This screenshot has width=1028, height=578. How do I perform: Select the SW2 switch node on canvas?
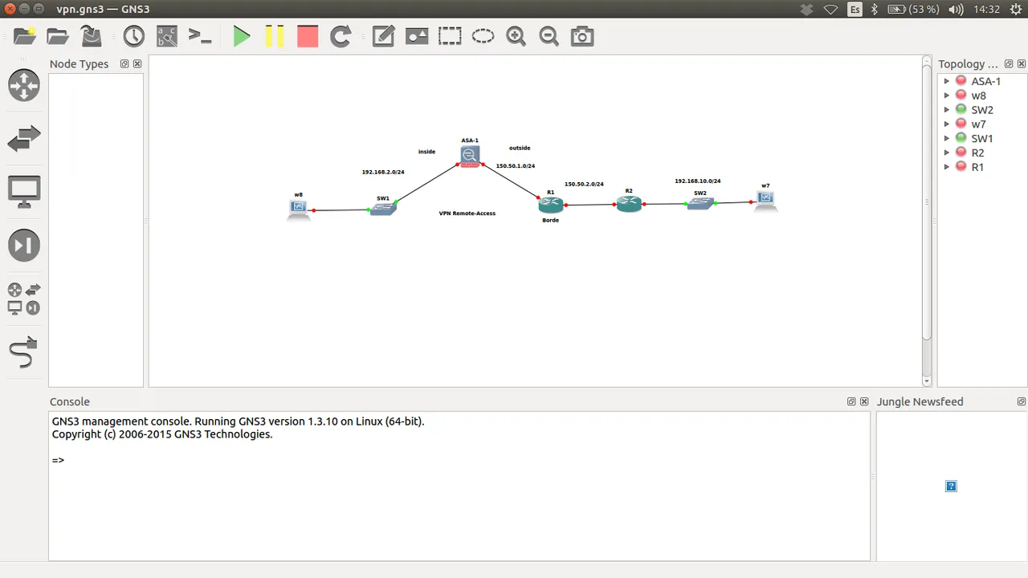click(x=700, y=204)
